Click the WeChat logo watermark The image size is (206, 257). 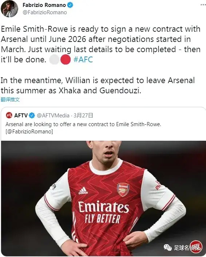(x=168, y=247)
